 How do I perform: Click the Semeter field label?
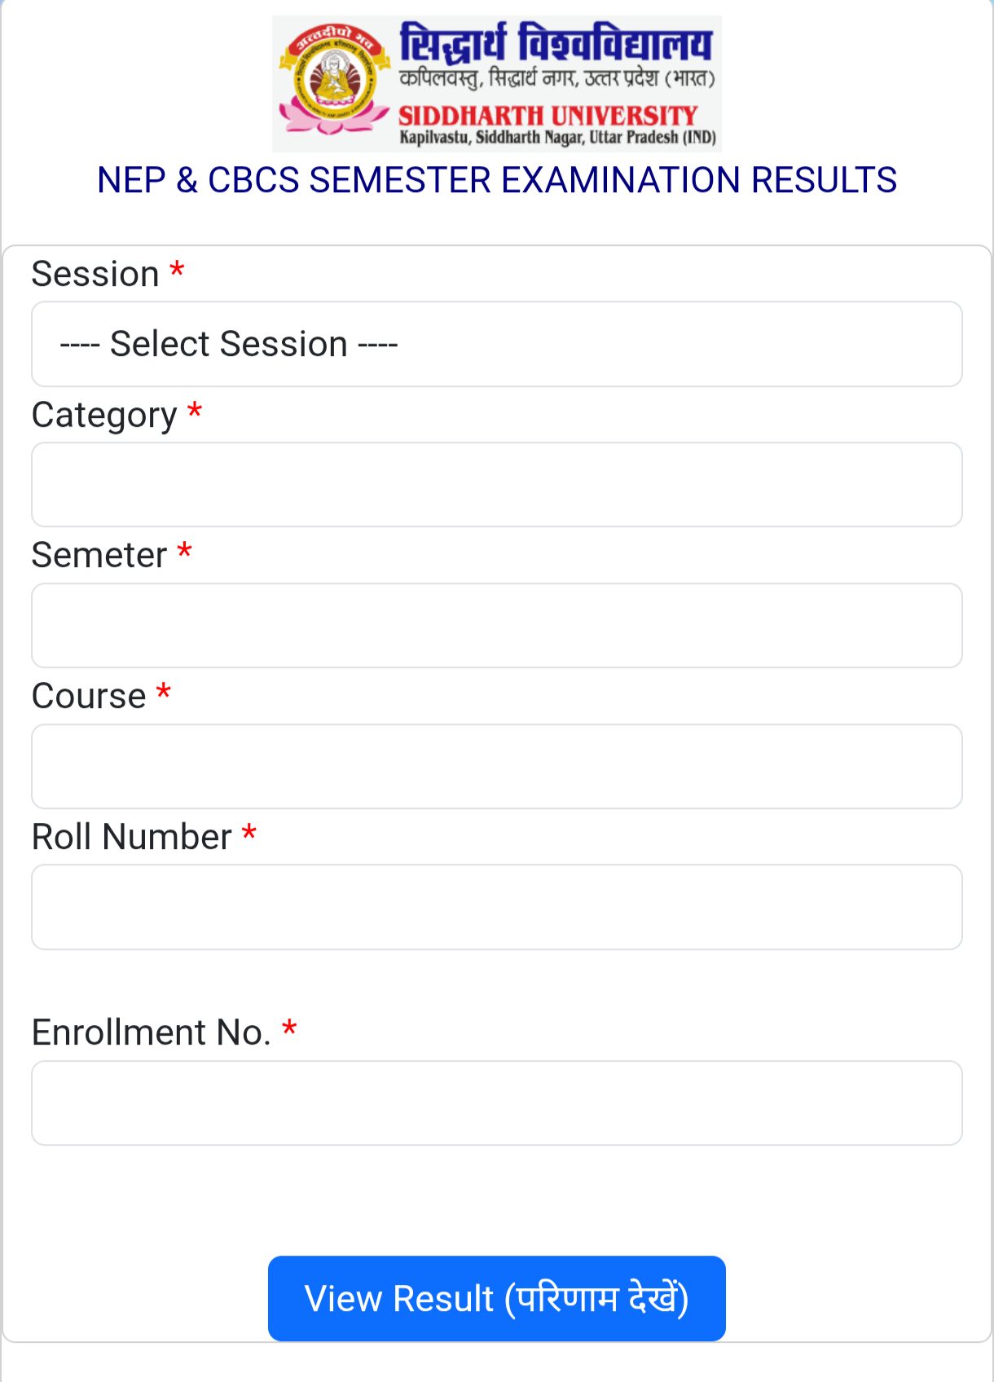[99, 556]
